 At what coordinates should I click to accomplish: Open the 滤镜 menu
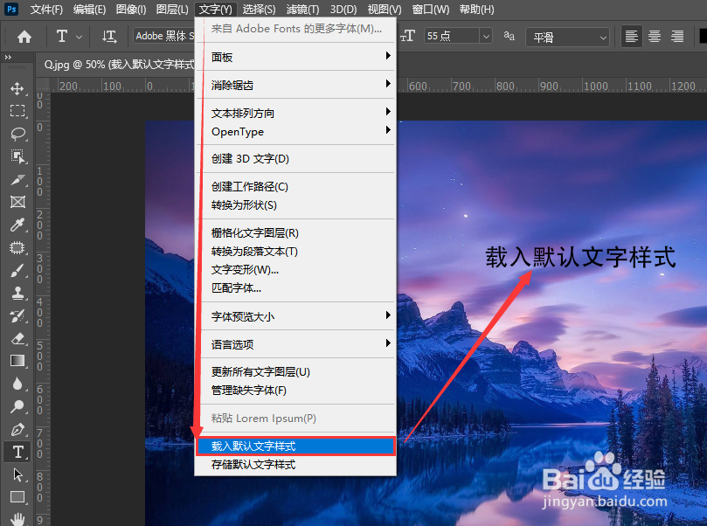[x=302, y=10]
